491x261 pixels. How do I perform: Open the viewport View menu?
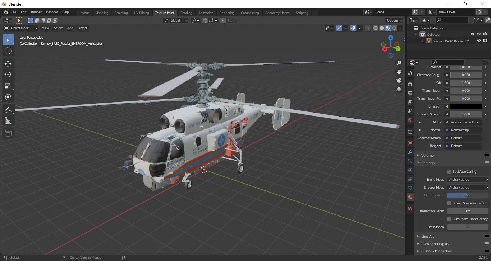pos(46,28)
